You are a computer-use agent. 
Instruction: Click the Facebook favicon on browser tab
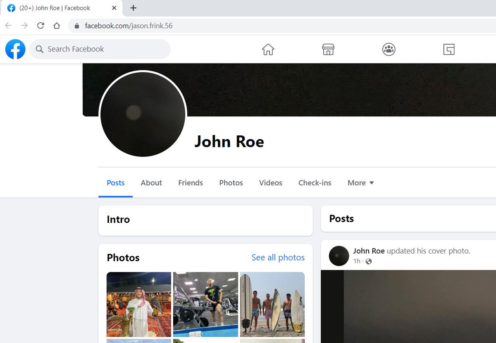point(11,8)
